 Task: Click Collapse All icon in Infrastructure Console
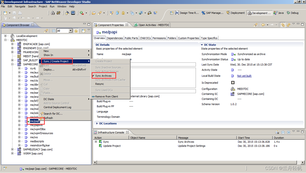click(283, 132)
